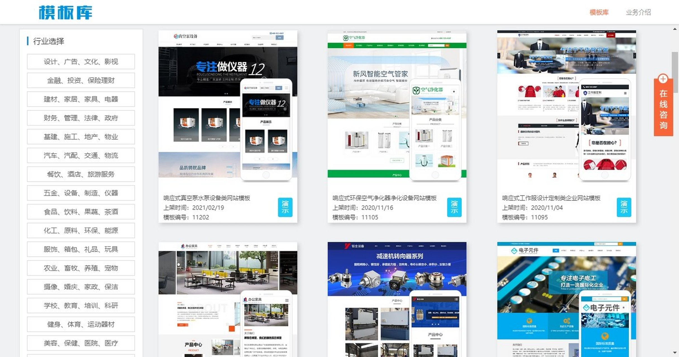Open the 模板库 navigation tab

(599, 12)
